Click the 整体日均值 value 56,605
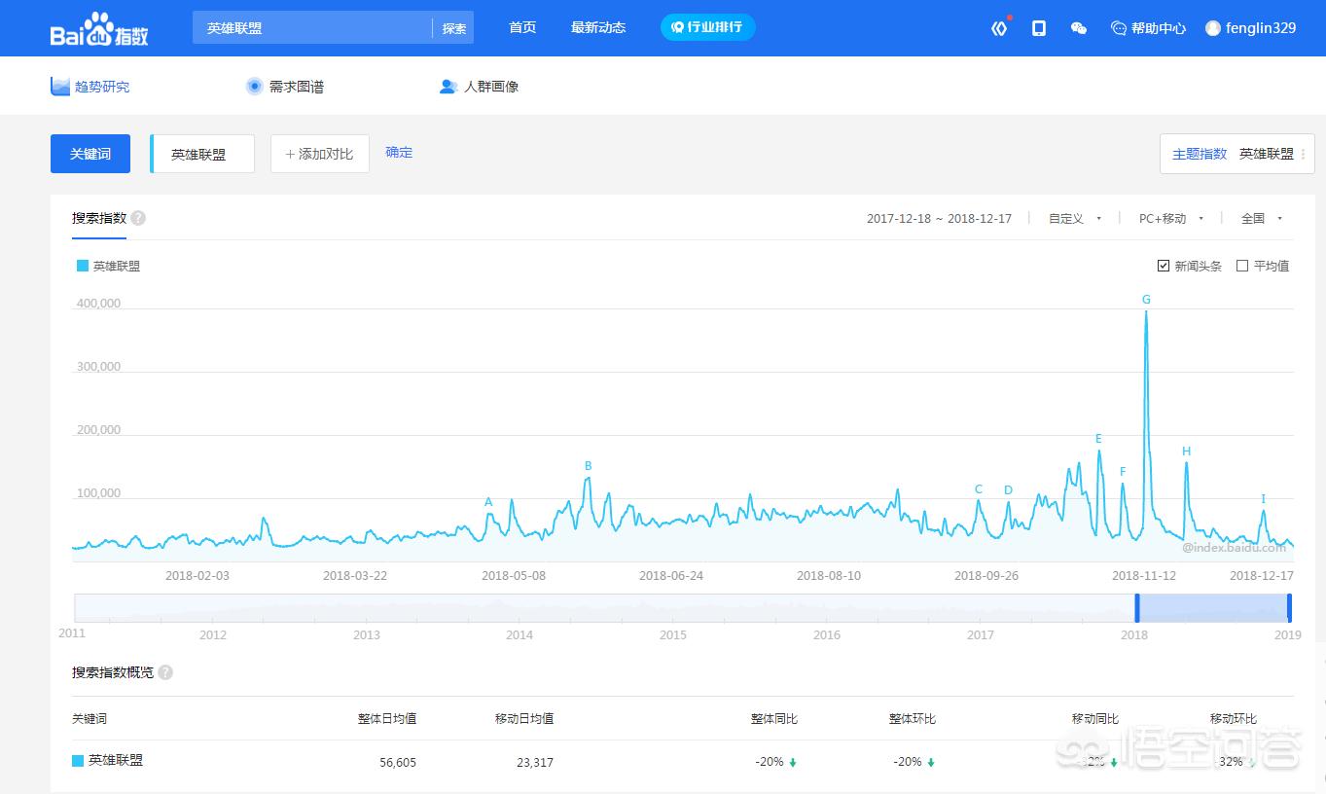This screenshot has width=1326, height=794. pyautogui.click(x=398, y=763)
